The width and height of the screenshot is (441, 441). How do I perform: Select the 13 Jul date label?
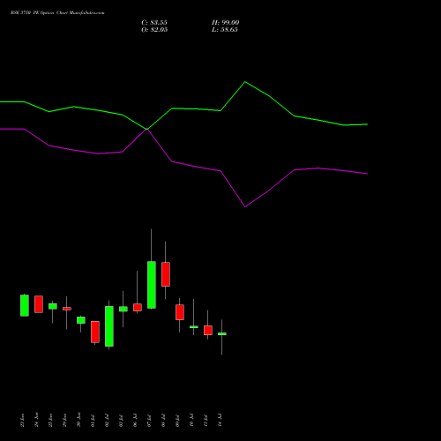click(206, 420)
